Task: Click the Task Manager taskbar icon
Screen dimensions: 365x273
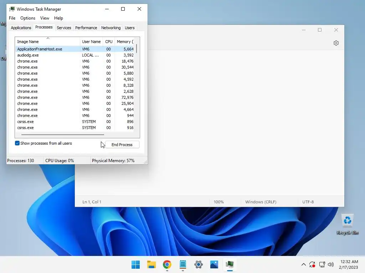Action: [230, 264]
